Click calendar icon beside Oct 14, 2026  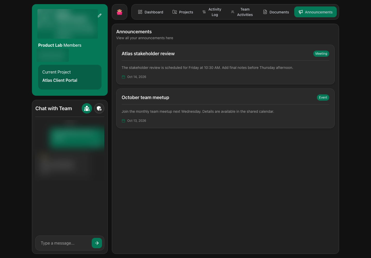(x=123, y=77)
